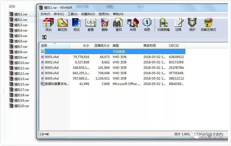231x146 pixels.
Task: Start 扫描病毒 (Virus scan) tool
Action: [x=164, y=25]
